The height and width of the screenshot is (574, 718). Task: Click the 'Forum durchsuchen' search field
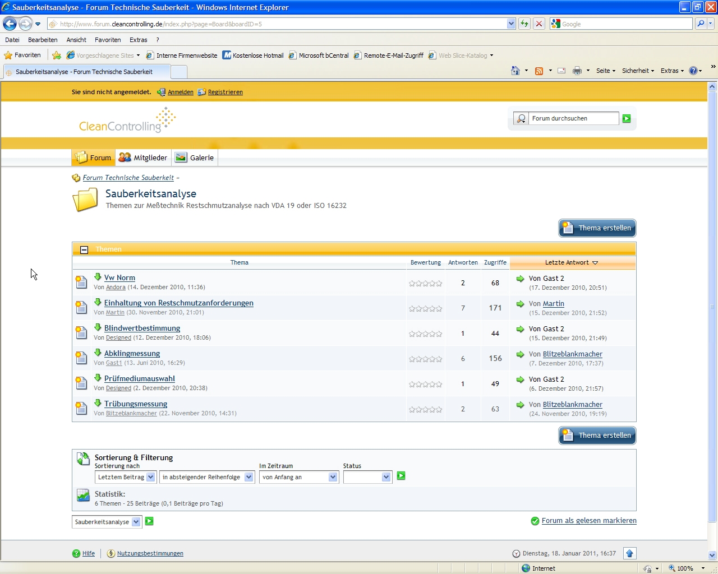point(573,119)
